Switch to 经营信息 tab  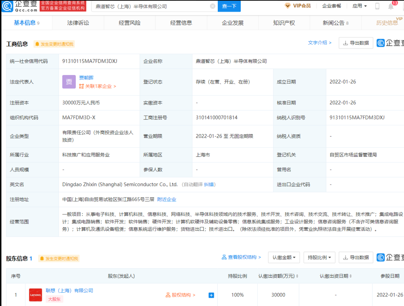point(181,23)
